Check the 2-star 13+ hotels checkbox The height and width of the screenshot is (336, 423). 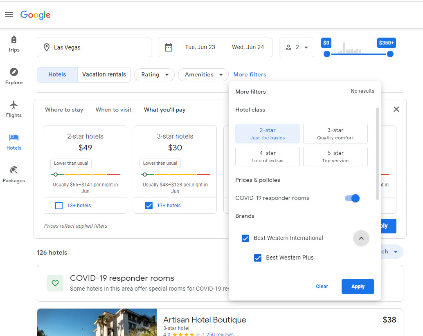[x=59, y=206]
